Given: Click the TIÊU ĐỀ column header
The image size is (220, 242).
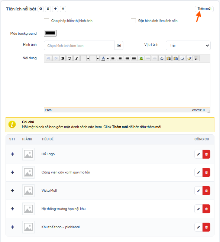Looking at the screenshot, I should pos(48,139).
